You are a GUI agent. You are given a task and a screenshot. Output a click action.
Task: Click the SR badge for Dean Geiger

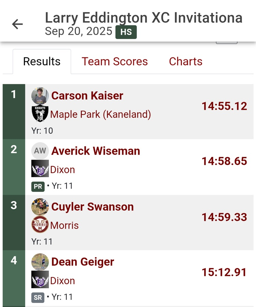(38, 297)
